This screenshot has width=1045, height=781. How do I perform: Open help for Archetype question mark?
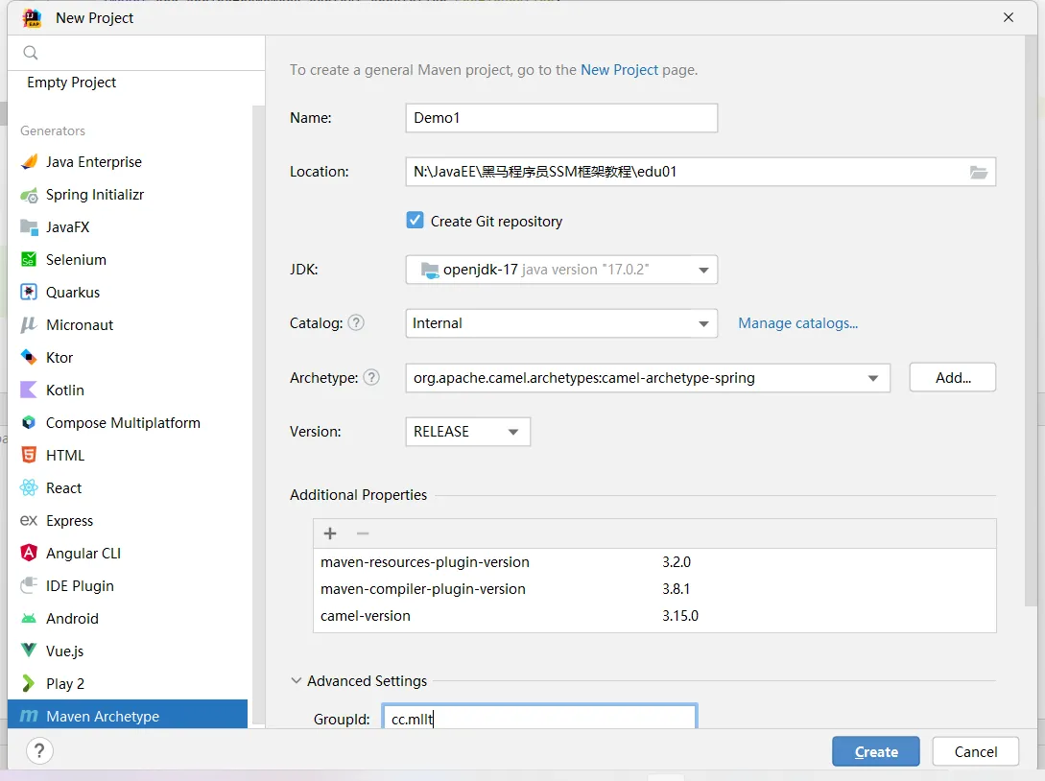[x=372, y=378]
